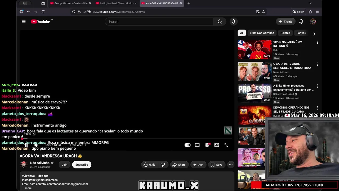Share this video
339x191 pixels.
[x=179, y=165]
